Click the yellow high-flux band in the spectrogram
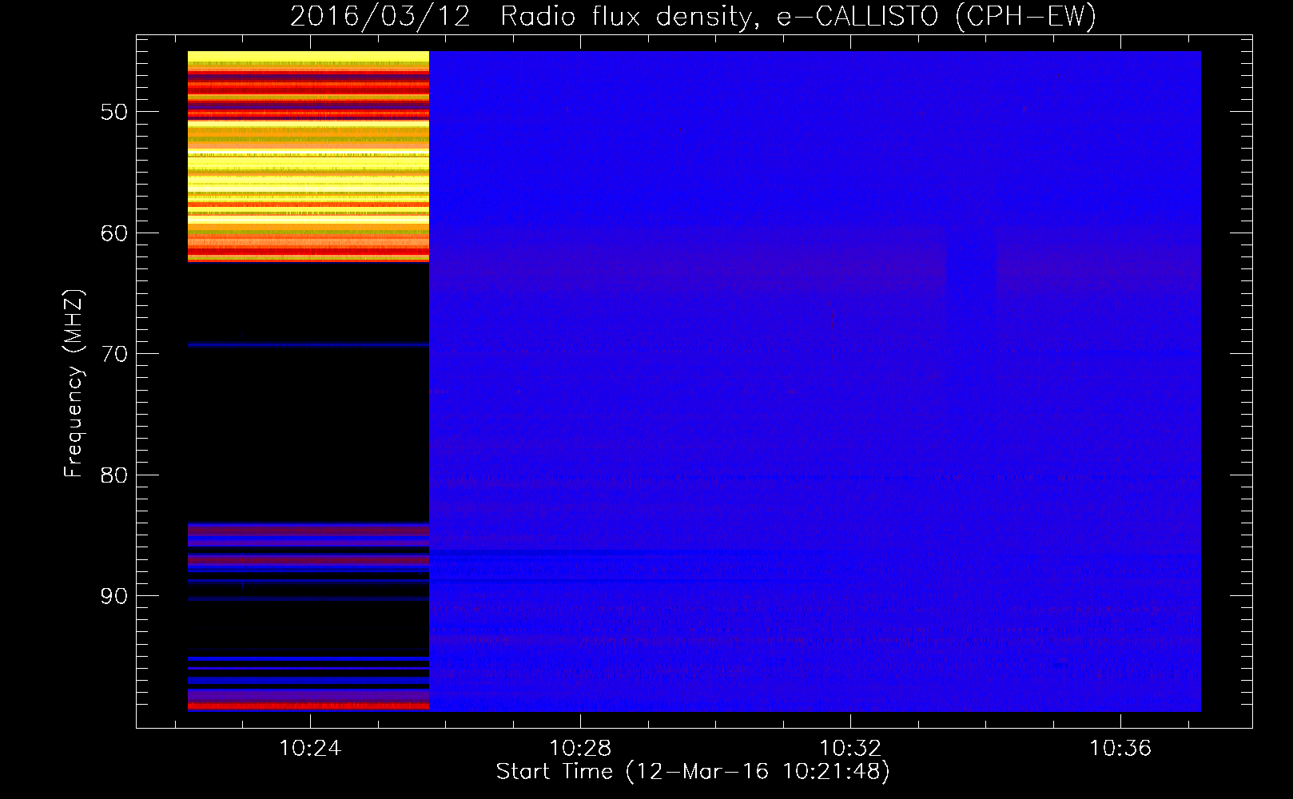Screen dimensions: 1293x799 [x=308, y=157]
